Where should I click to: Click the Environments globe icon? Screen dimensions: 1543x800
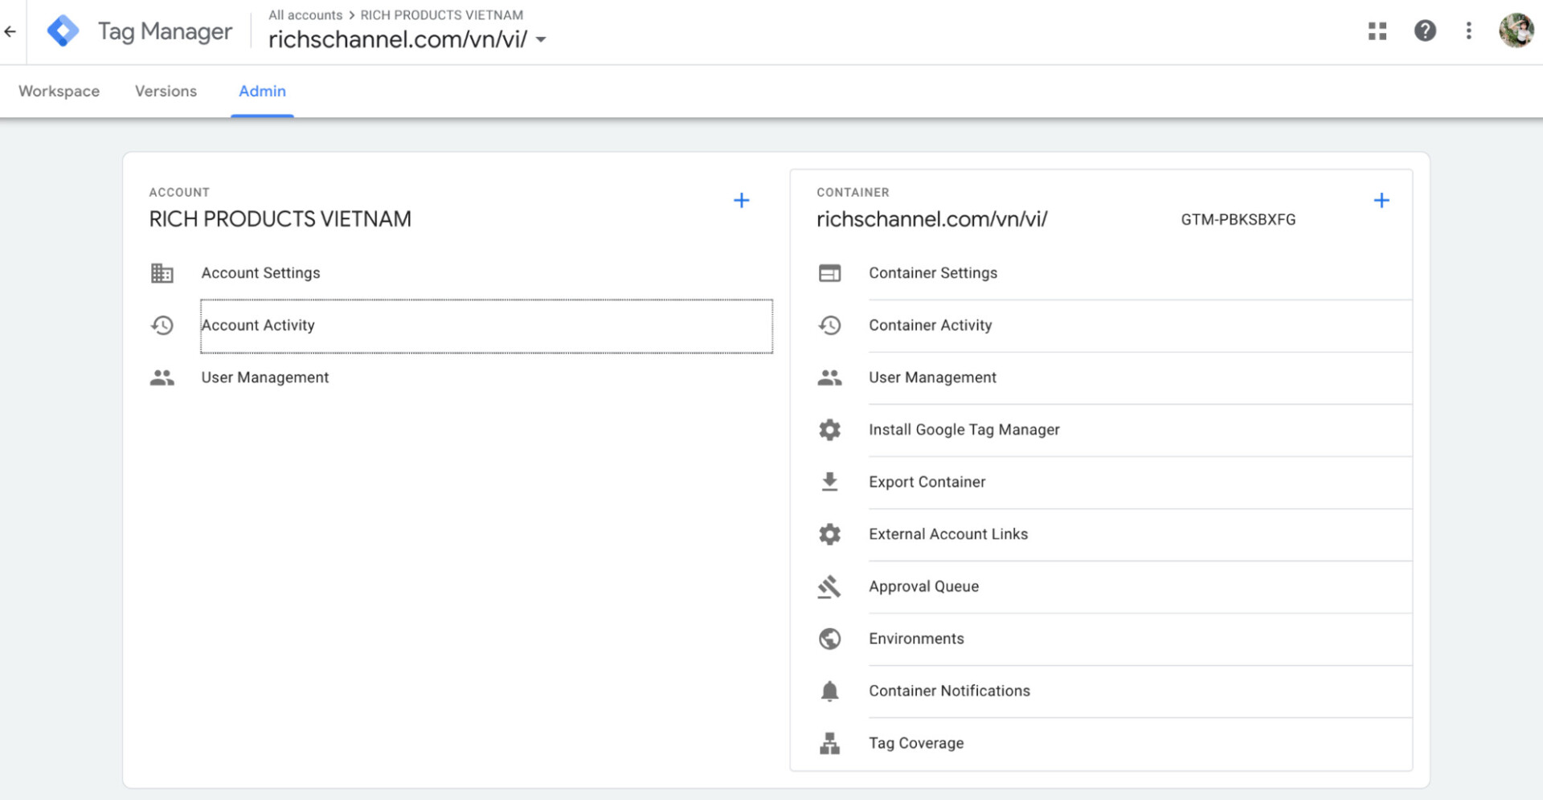[x=830, y=639]
